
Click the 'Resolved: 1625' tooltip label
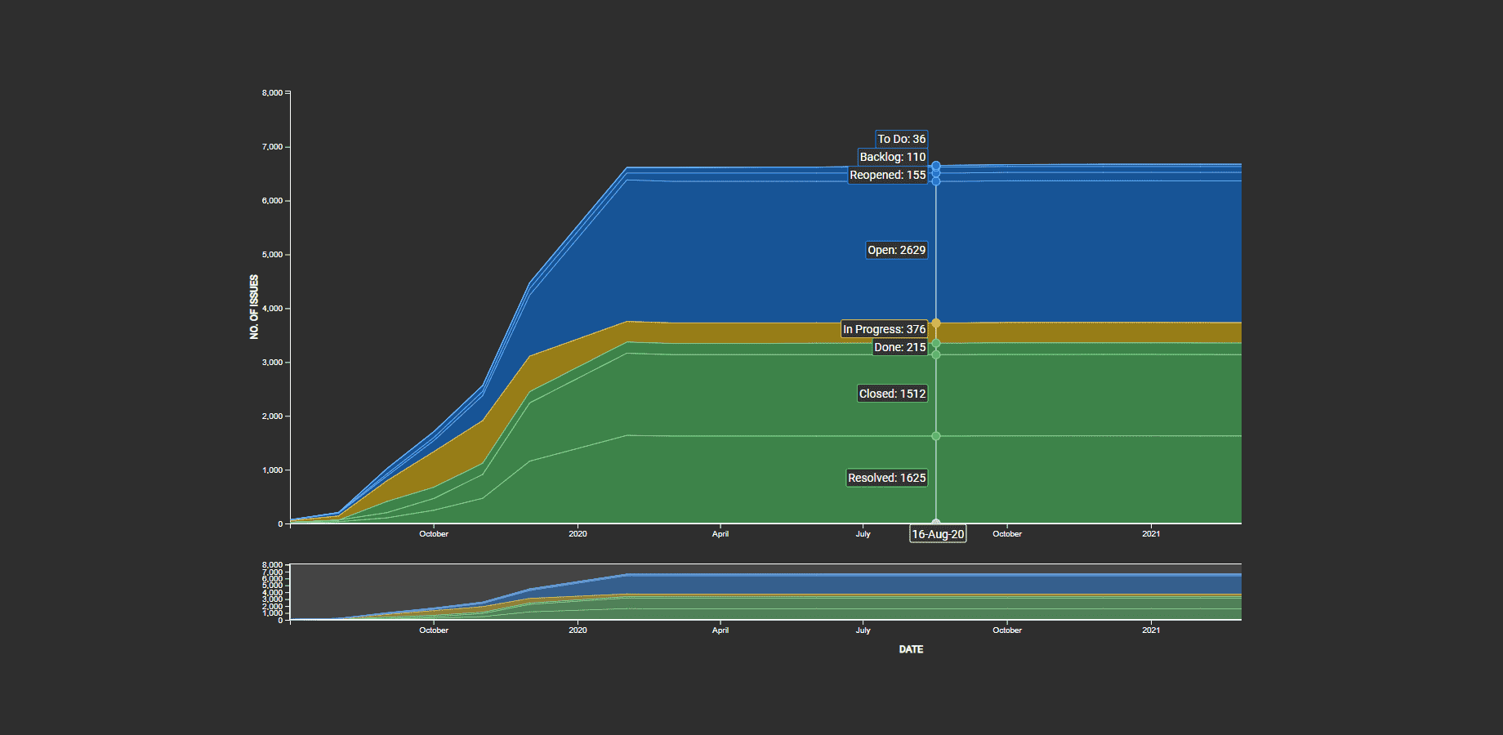[x=887, y=478]
